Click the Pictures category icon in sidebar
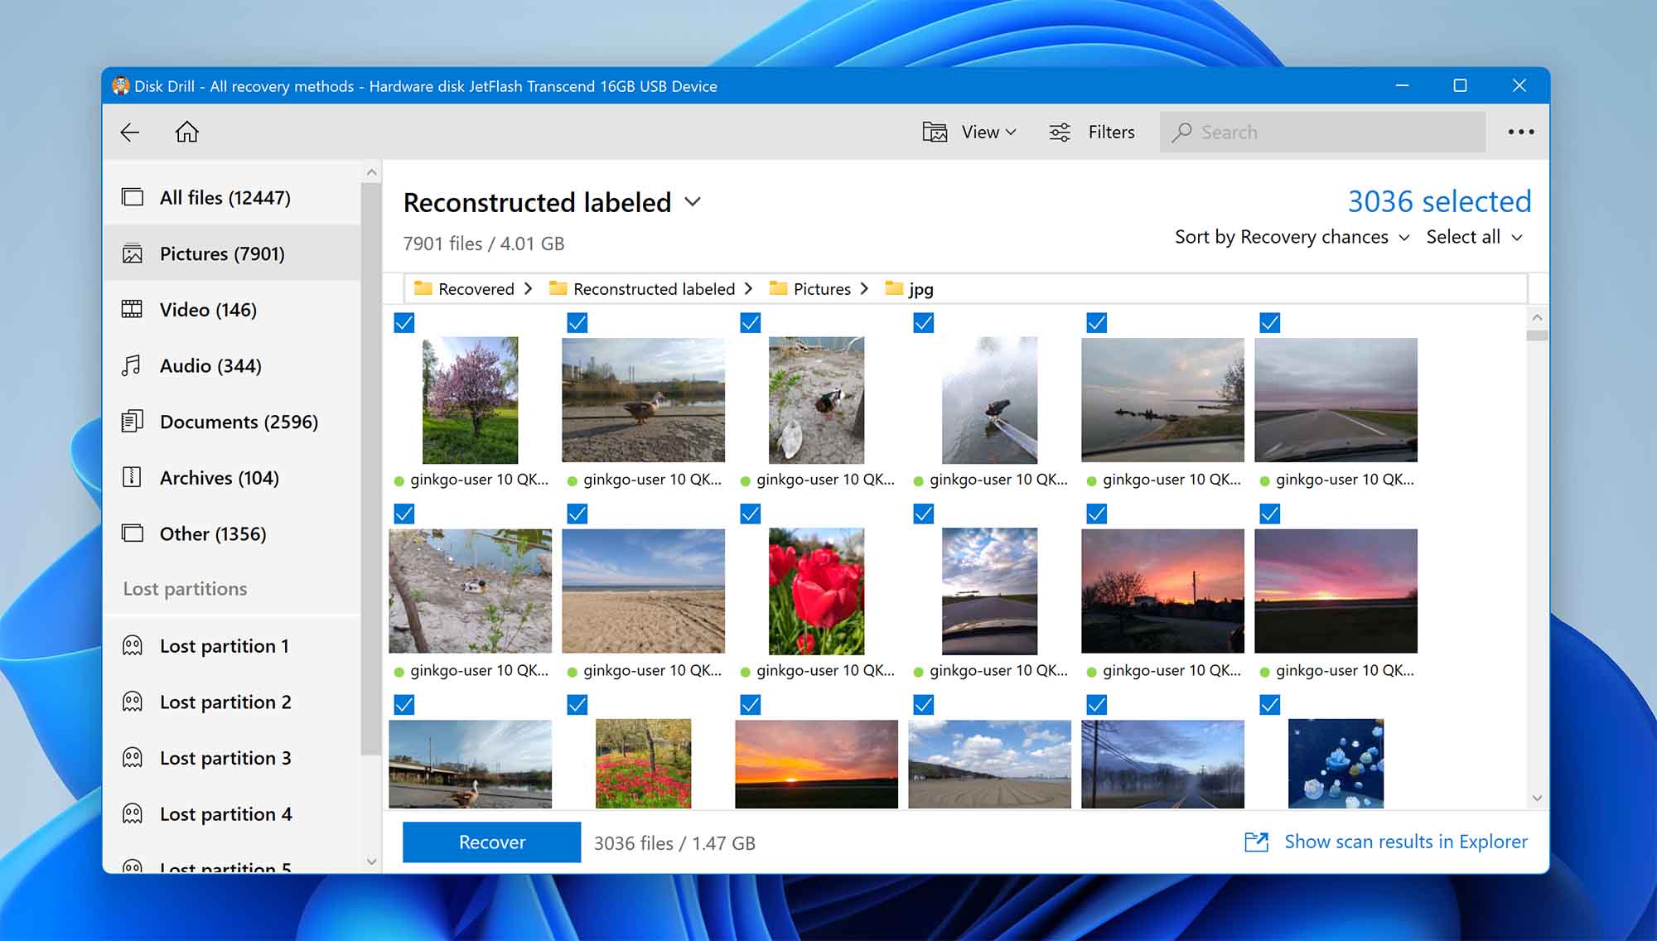The height and width of the screenshot is (941, 1657). (x=132, y=253)
